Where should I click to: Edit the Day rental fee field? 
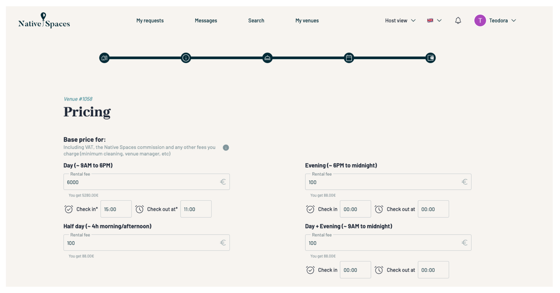click(x=142, y=182)
